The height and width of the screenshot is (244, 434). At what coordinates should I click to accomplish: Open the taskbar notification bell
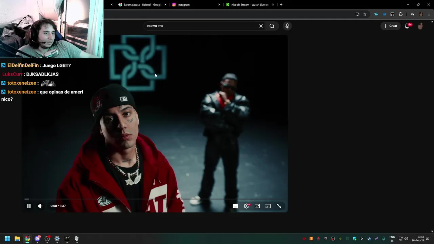click(428, 239)
